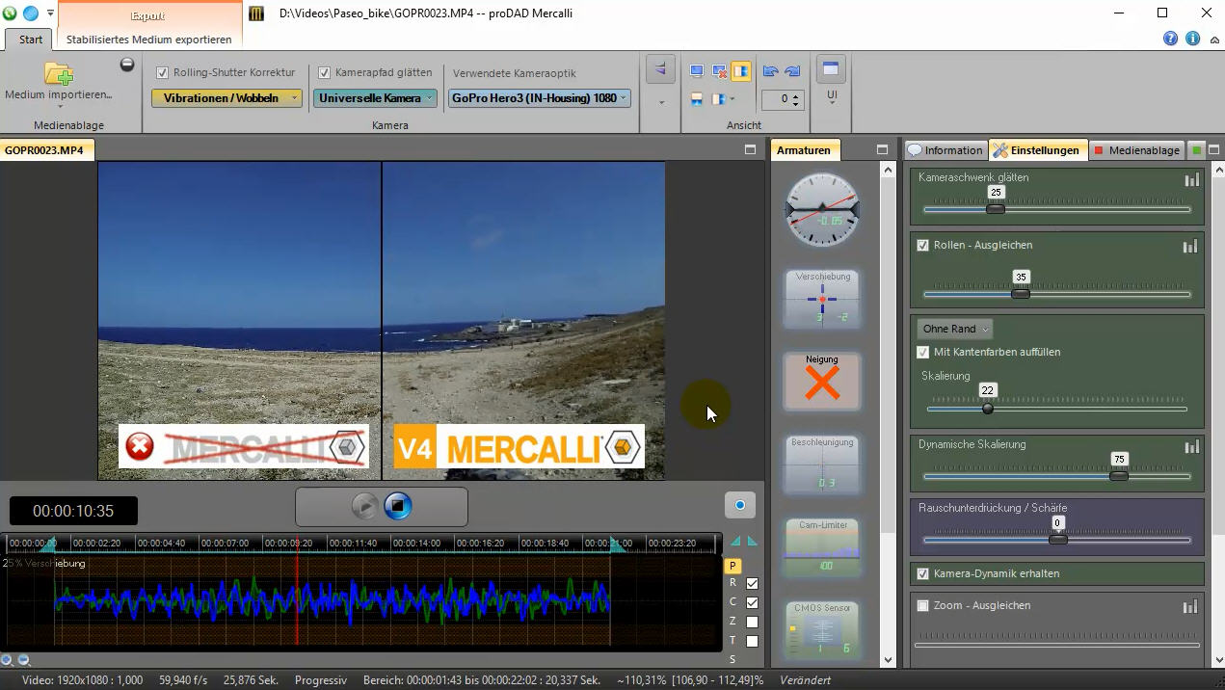Expand dropdown arrow below flip icon
Image resolution: width=1225 pixels, height=690 pixels.
click(x=660, y=102)
